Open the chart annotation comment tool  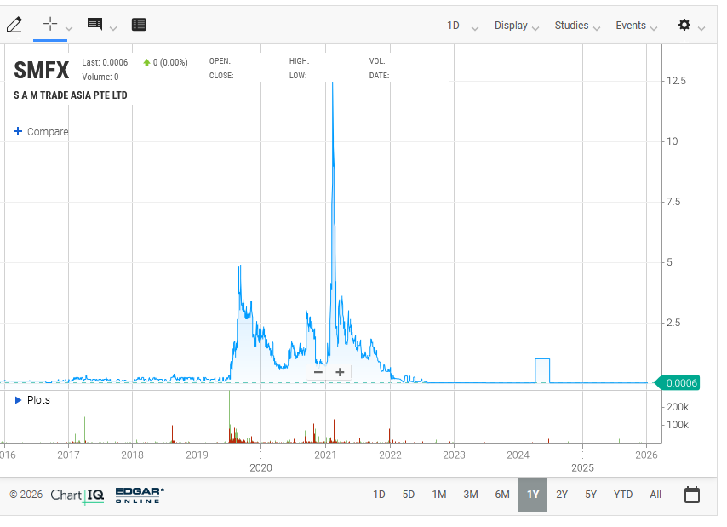pyautogui.click(x=95, y=25)
